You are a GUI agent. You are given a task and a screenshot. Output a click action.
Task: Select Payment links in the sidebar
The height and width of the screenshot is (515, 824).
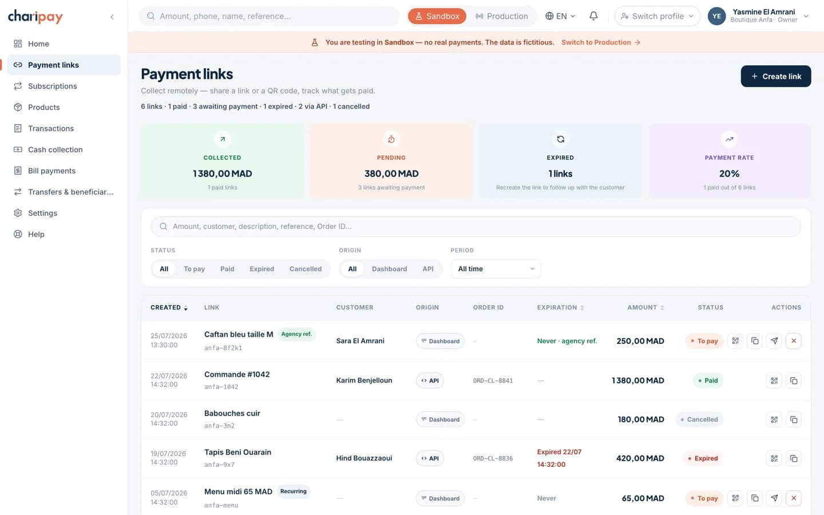[x=64, y=65]
